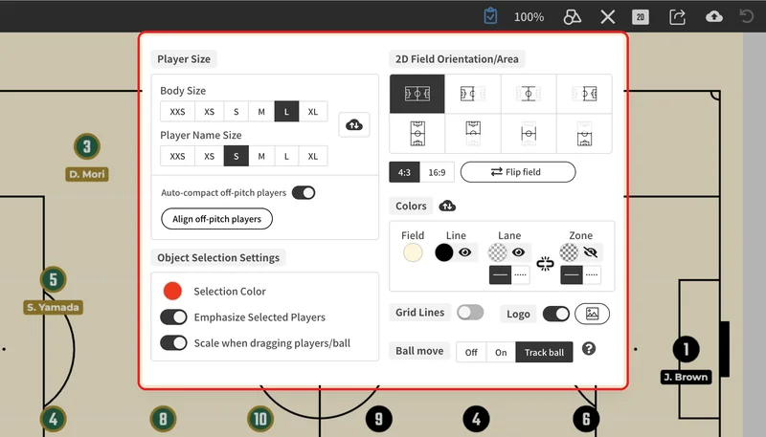Open the Field color swatch
Screen dimensions: 766x437
[x=413, y=252]
